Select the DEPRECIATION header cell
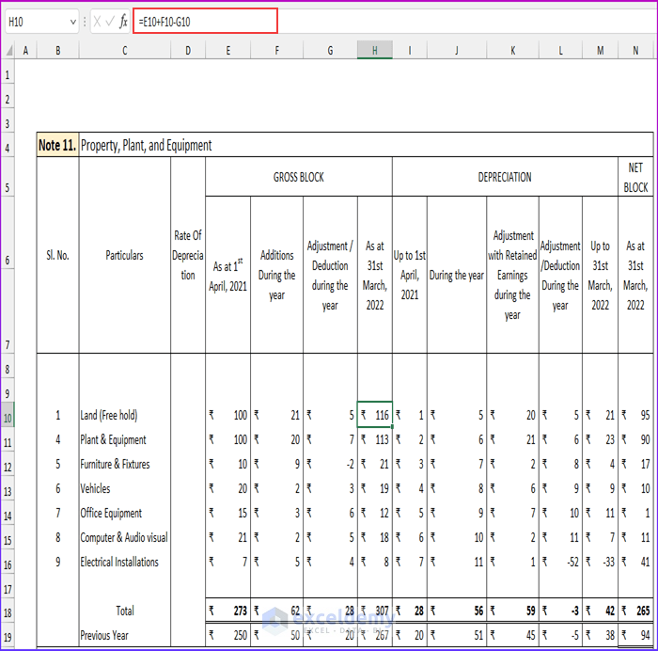The height and width of the screenshot is (651, 658). click(504, 177)
